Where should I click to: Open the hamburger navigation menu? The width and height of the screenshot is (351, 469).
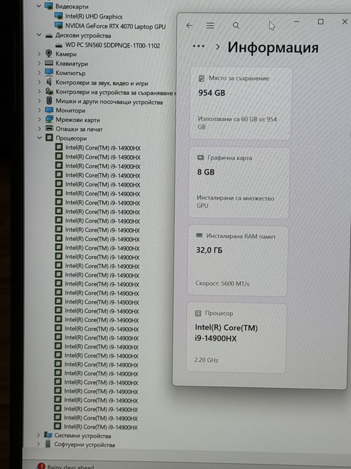click(210, 26)
